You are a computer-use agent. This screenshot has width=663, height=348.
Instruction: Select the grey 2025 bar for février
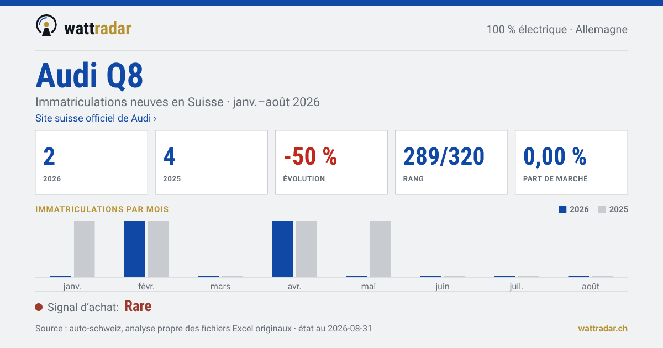point(159,249)
